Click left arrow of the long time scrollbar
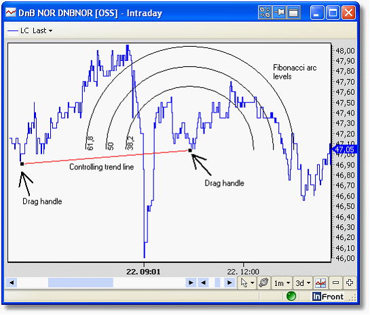The width and height of the screenshot is (370, 315). coord(12,282)
